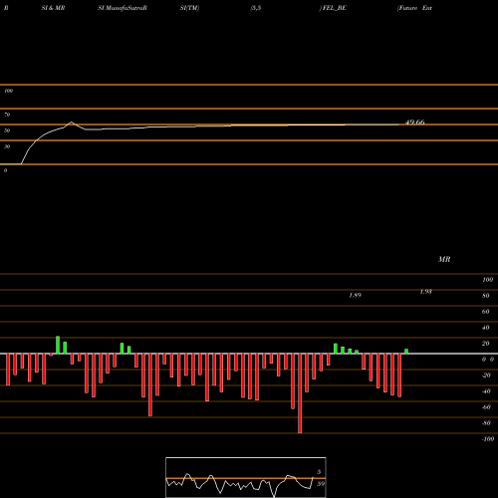
Task: Click the peak of the white RSI line
Action: [72, 123]
